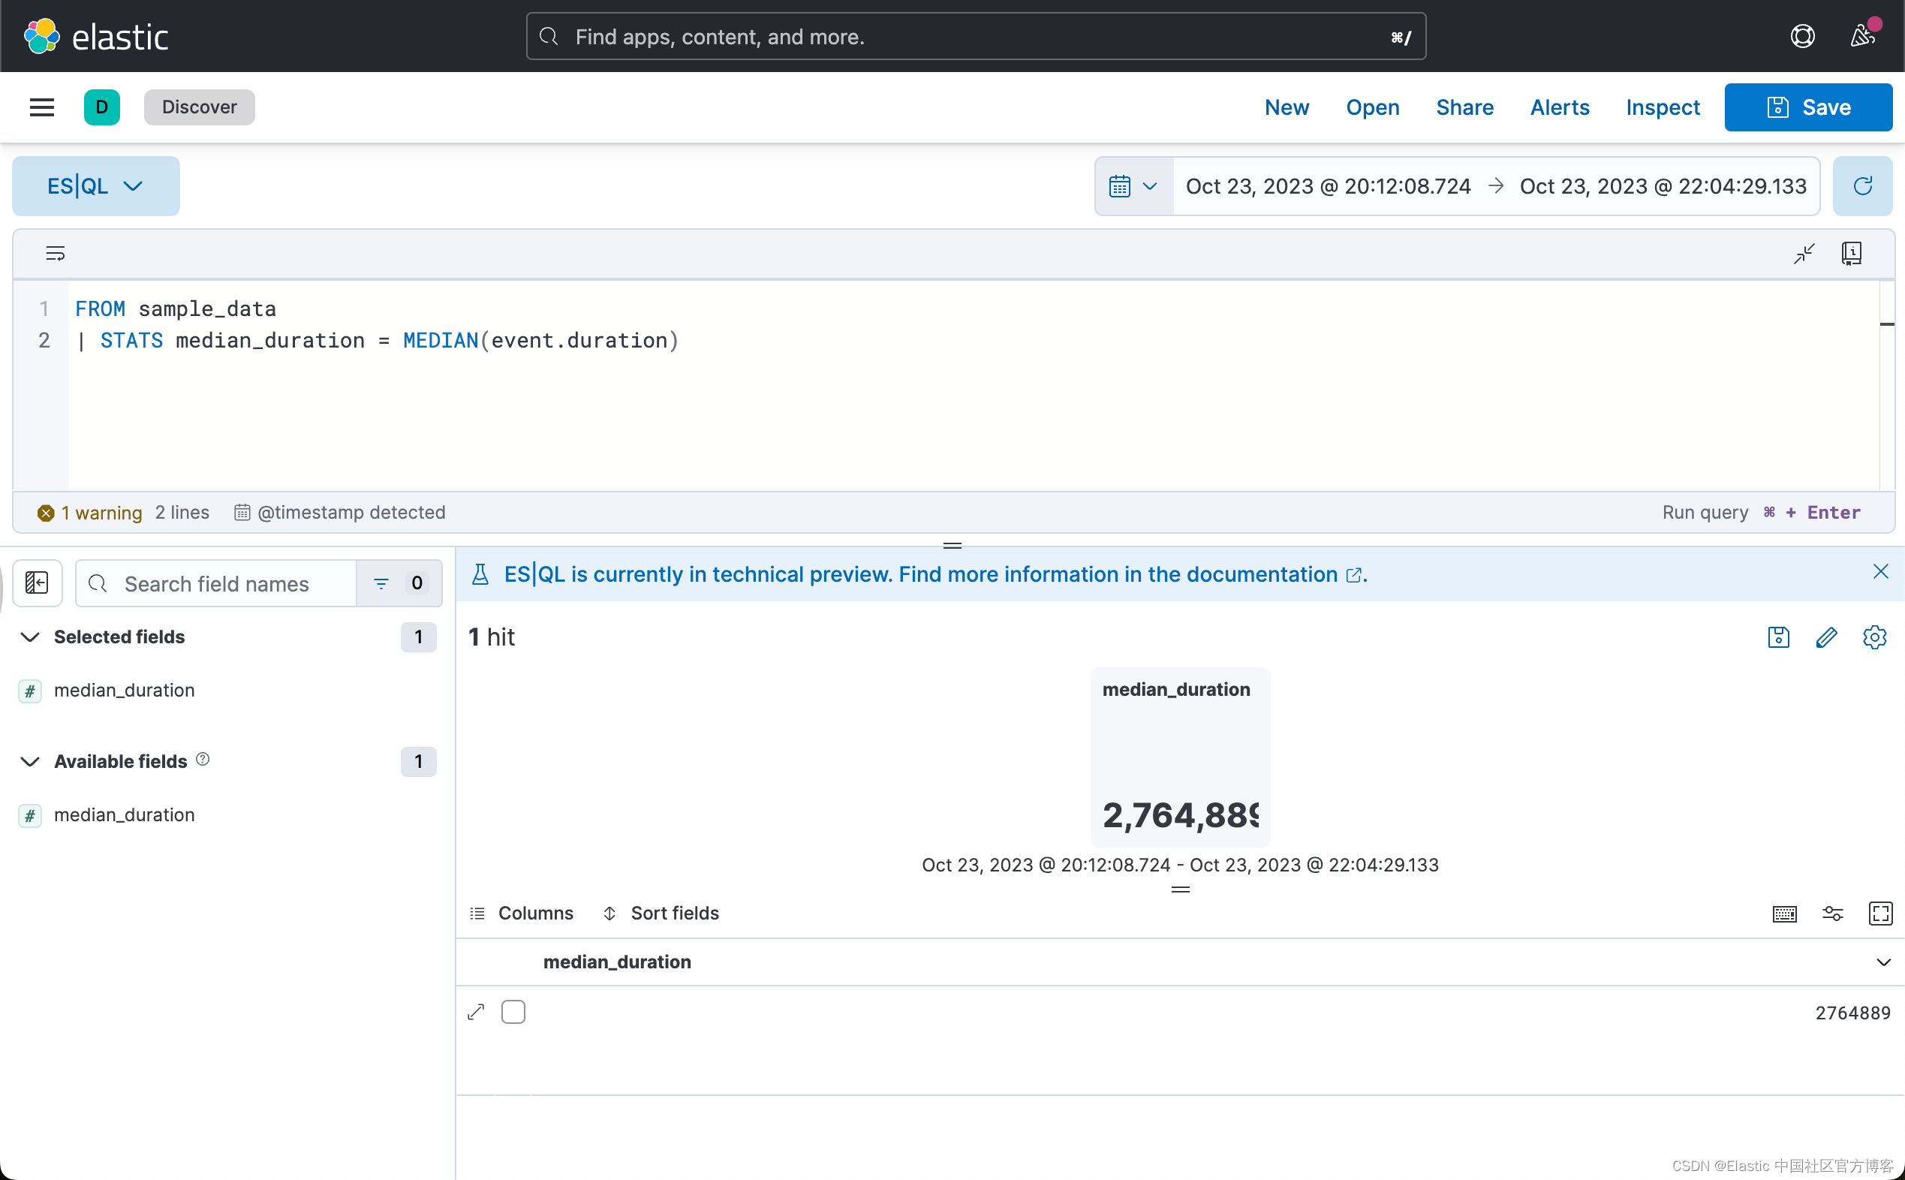Collapse the Selected fields section
Screen dimensions: 1905x1180
(x=30, y=637)
